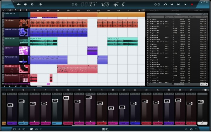The image size is (211, 132).
Task: Click the red Record button
Action: click(192, 4)
